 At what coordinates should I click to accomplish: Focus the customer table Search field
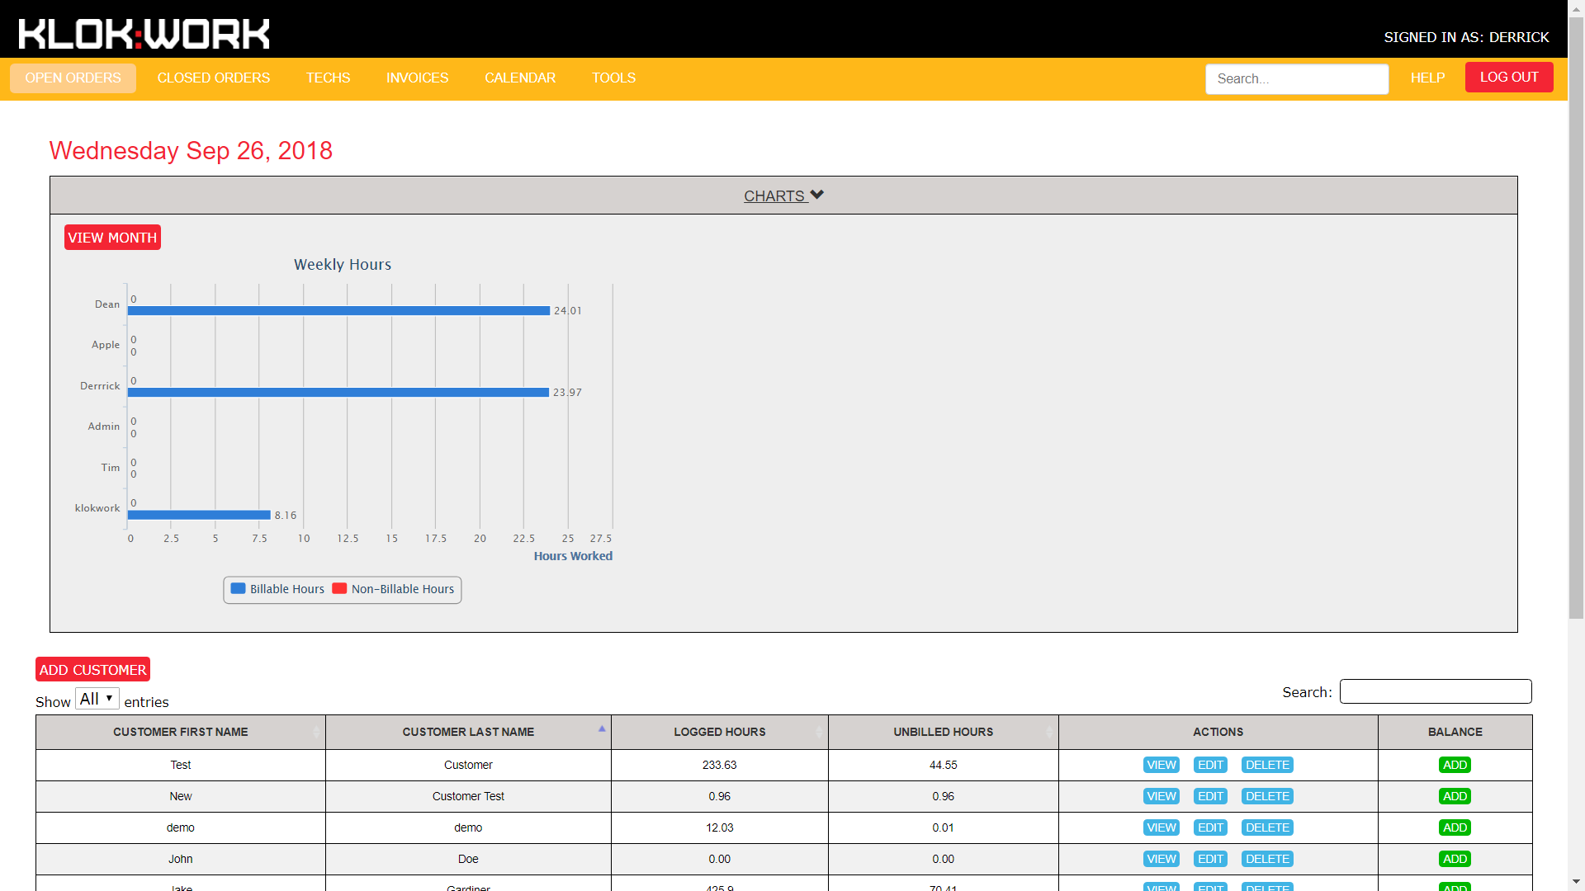tap(1436, 691)
